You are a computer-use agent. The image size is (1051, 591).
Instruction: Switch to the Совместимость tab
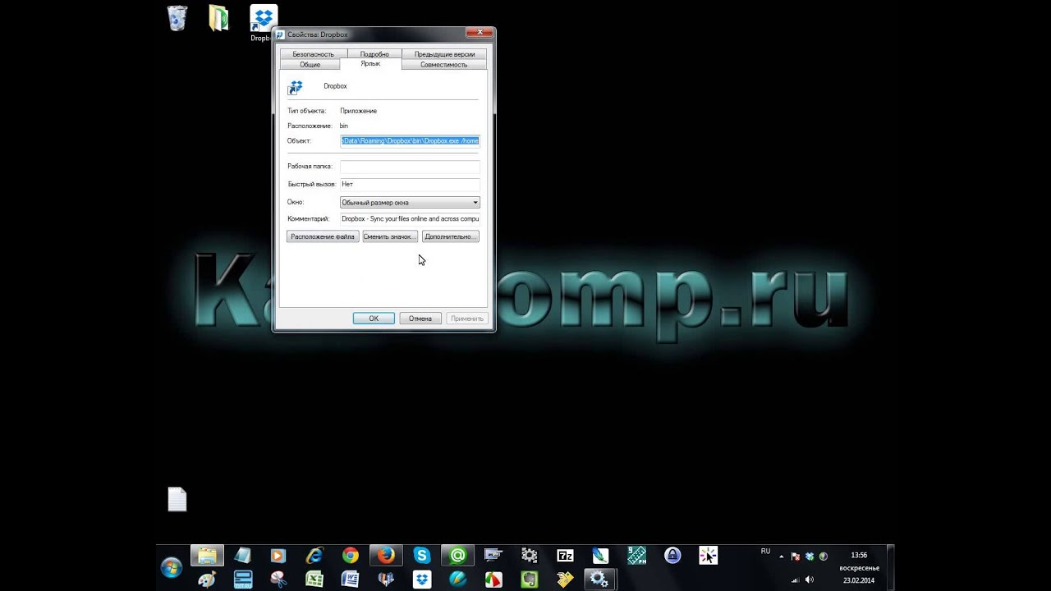click(x=444, y=64)
